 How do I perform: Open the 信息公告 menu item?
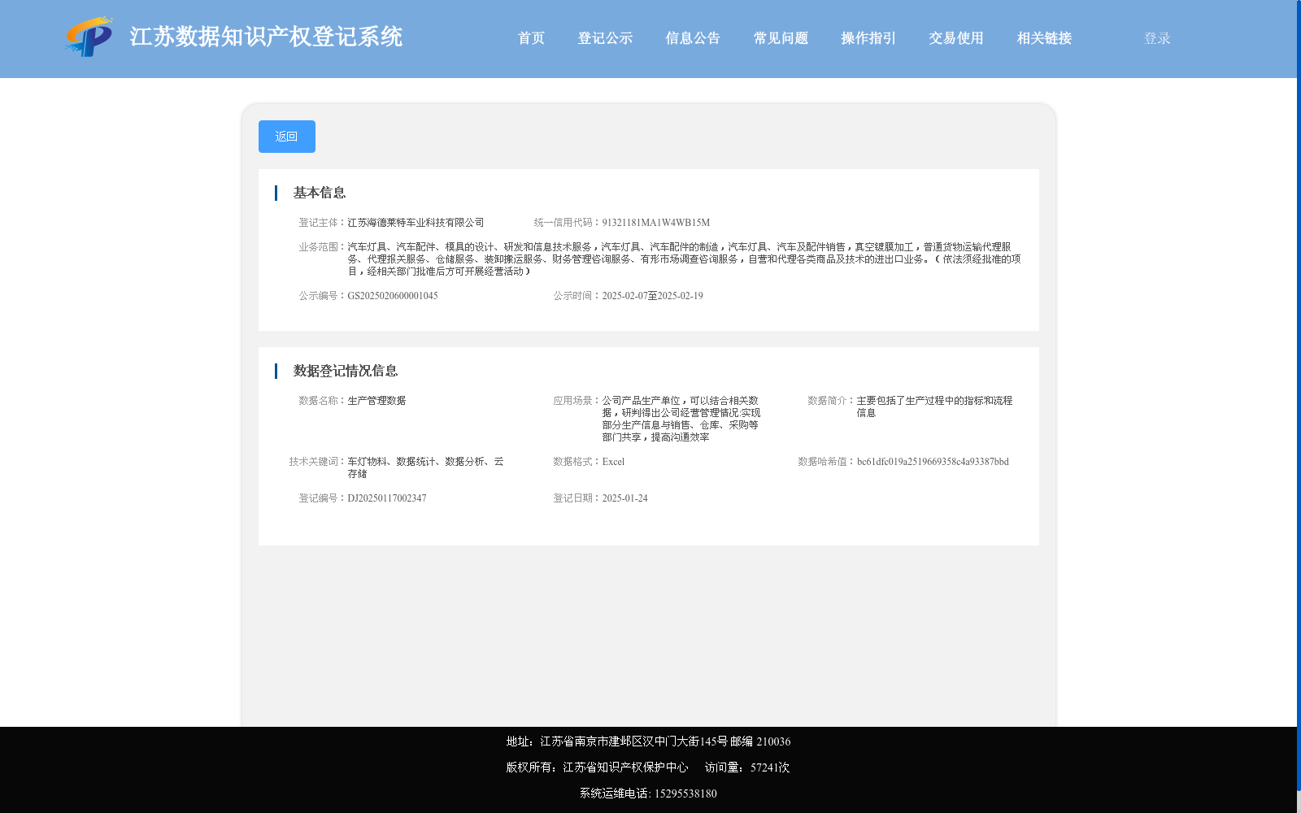(693, 38)
